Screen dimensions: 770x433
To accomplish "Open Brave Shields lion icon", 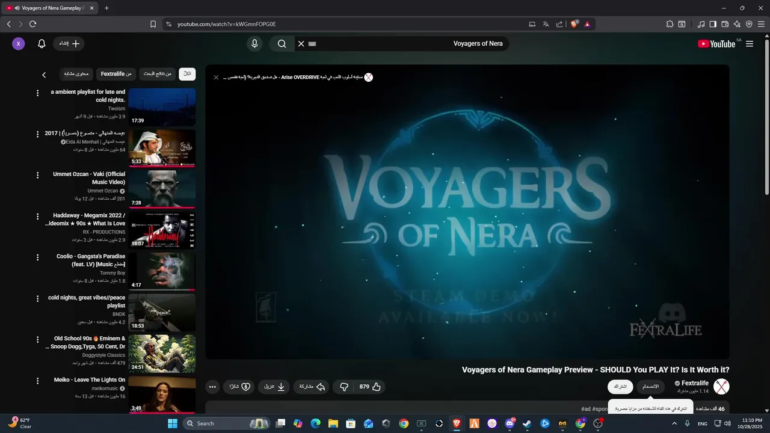I will [574, 24].
